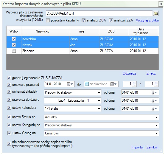Toggle 'umowę o pracę od' checkbox
165x155 pixels.
pos(9,85)
